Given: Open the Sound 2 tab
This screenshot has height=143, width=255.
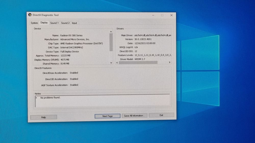Looking at the screenshot, I should click(x=65, y=23).
